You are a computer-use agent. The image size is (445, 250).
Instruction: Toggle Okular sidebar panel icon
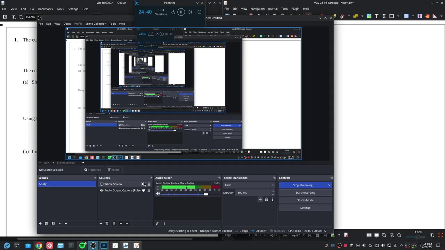[5, 17]
